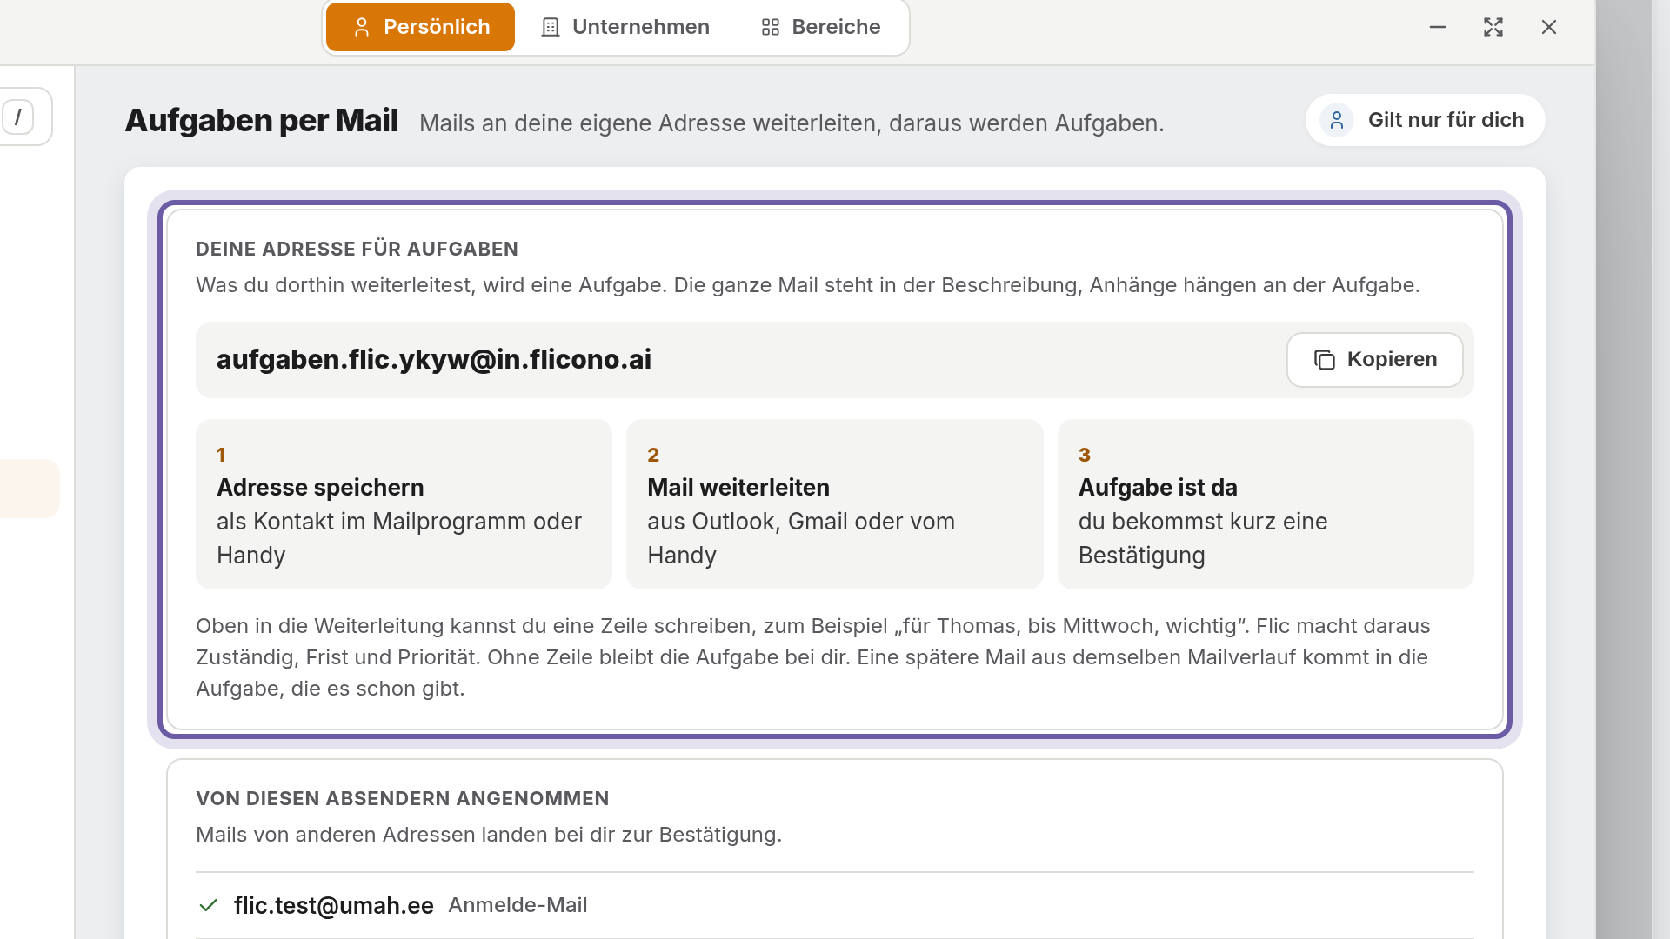Click the Mail weiterleiten step card

834,504
